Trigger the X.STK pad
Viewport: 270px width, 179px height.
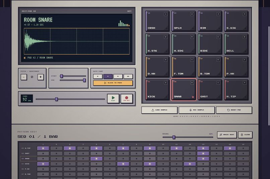coord(157,44)
